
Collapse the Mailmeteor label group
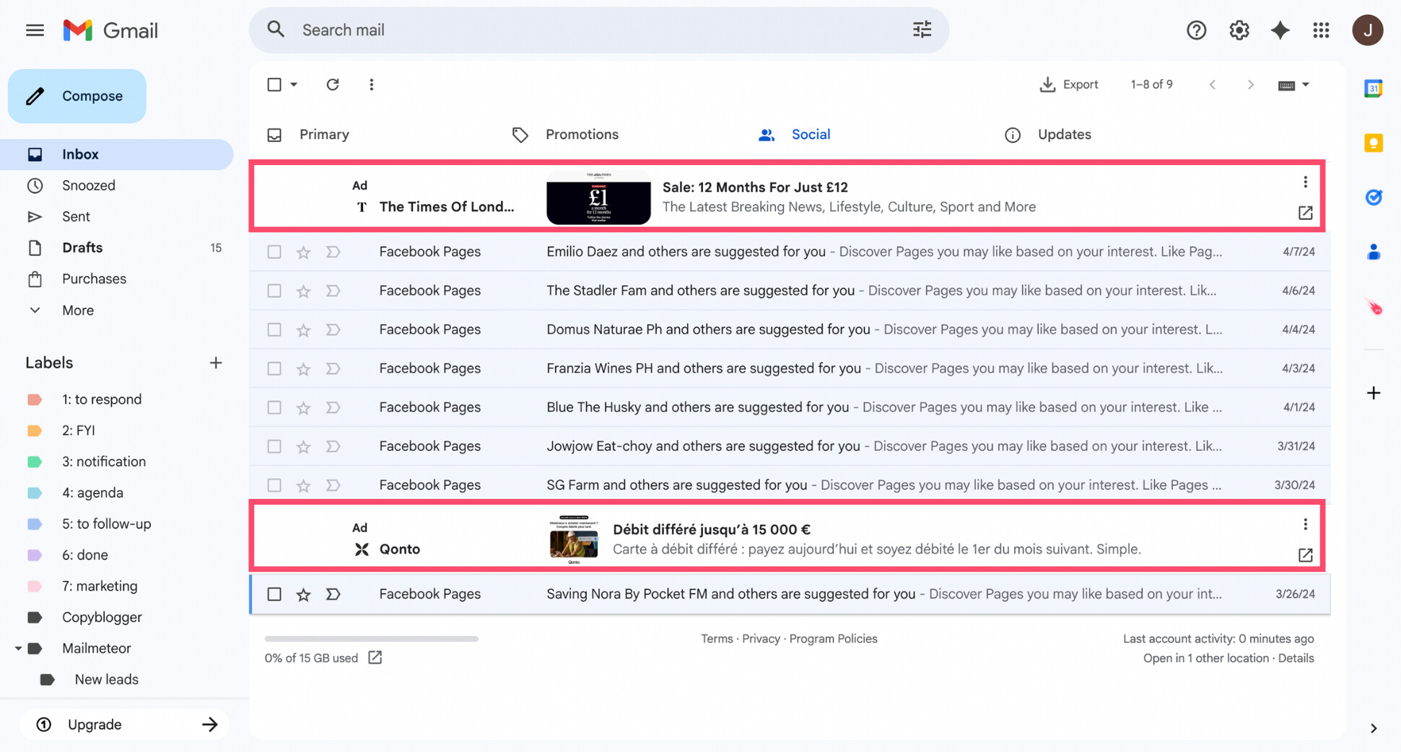click(19, 648)
